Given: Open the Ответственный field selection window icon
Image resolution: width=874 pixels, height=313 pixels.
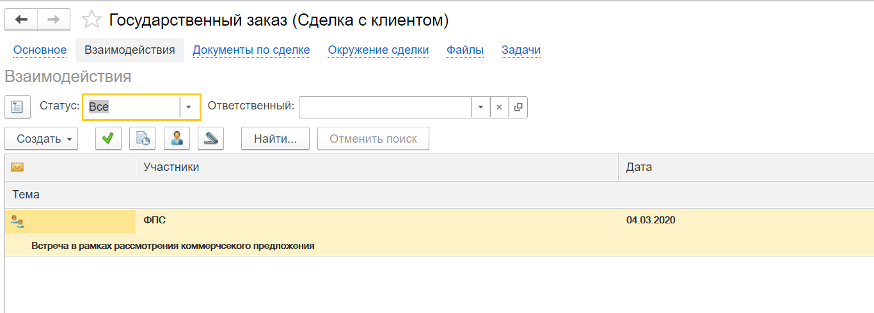Looking at the screenshot, I should [x=518, y=107].
